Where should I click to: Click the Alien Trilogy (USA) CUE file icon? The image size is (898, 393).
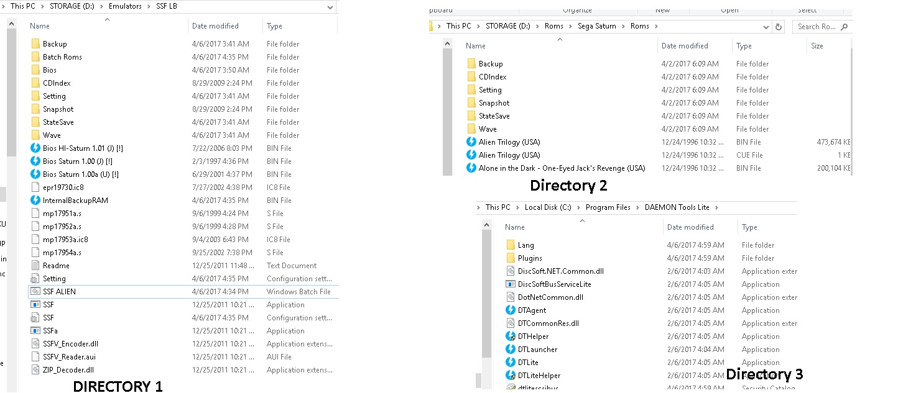pyautogui.click(x=471, y=155)
